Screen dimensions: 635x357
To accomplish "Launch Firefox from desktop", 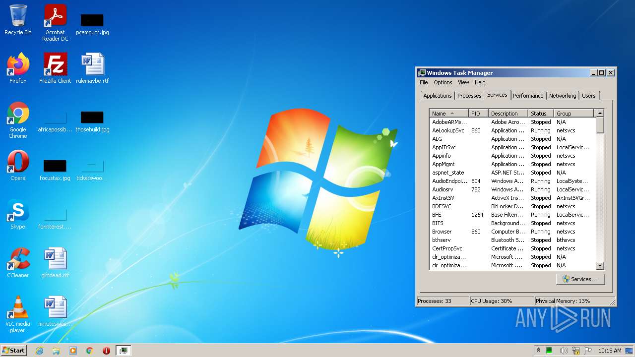I will point(18,68).
